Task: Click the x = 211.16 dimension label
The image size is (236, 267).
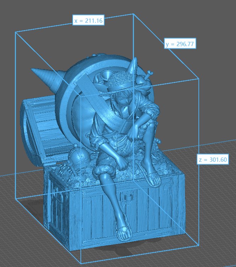Action: coord(88,21)
